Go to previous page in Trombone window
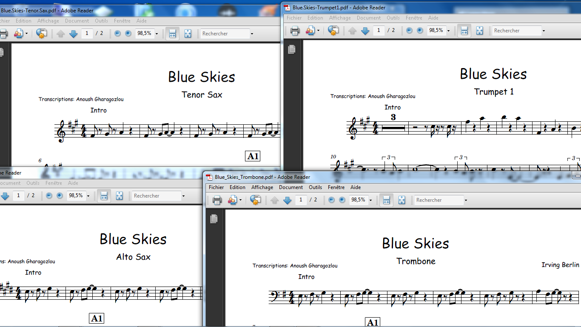Viewport: 581px width, 327px height. (x=274, y=200)
